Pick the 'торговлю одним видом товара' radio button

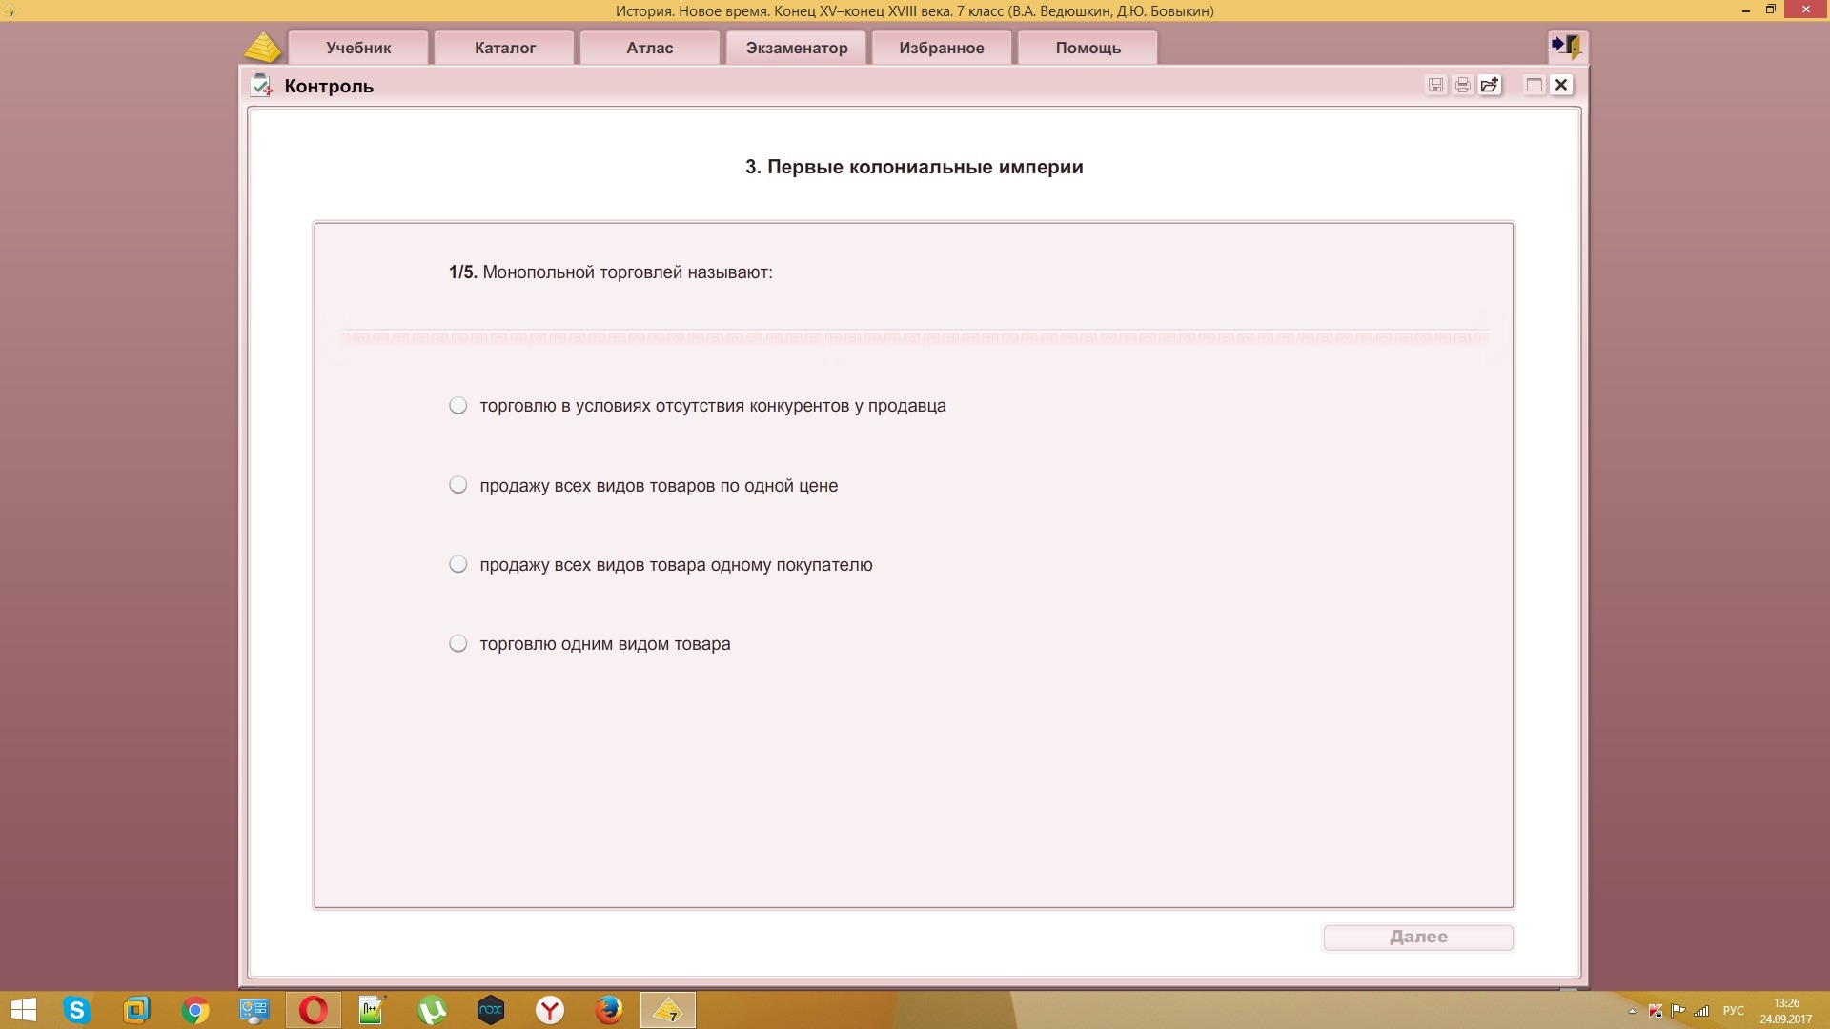point(458,643)
